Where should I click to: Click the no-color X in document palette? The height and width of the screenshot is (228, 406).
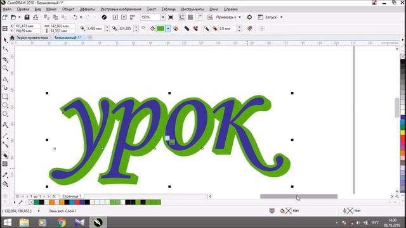[x=31, y=202]
